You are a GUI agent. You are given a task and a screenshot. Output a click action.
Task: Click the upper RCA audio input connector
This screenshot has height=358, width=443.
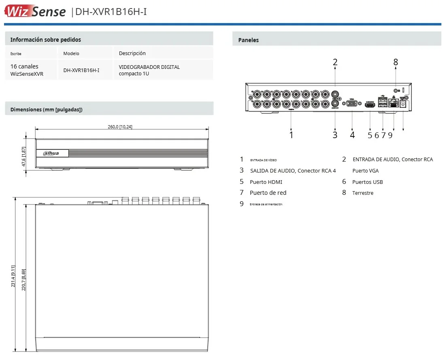click(335, 93)
